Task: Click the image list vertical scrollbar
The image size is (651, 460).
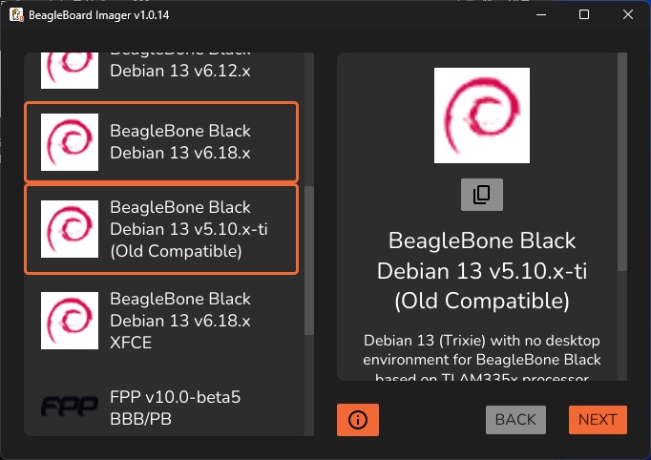Action: point(309,261)
